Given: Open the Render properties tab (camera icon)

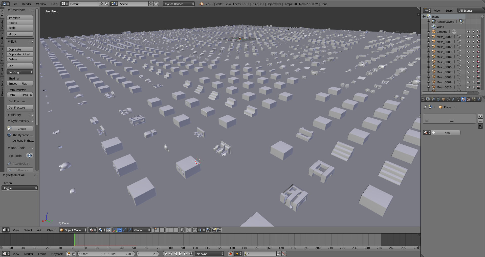Looking at the screenshot, I should [423, 99].
